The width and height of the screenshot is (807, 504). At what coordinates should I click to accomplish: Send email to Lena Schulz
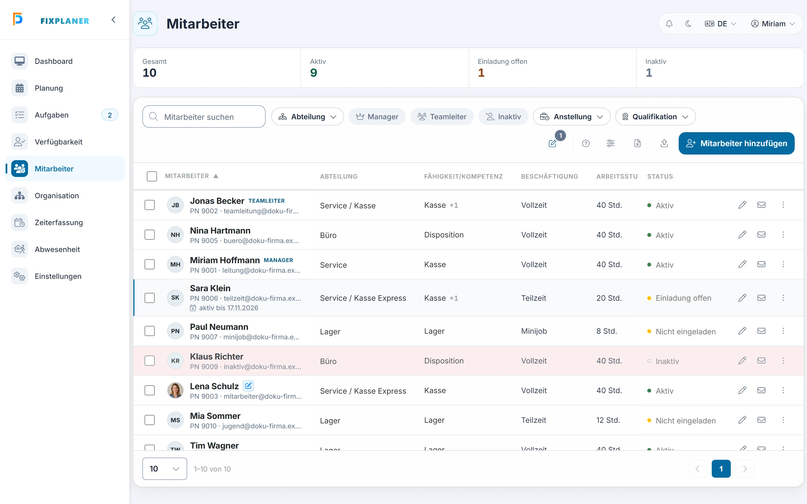[x=761, y=390]
